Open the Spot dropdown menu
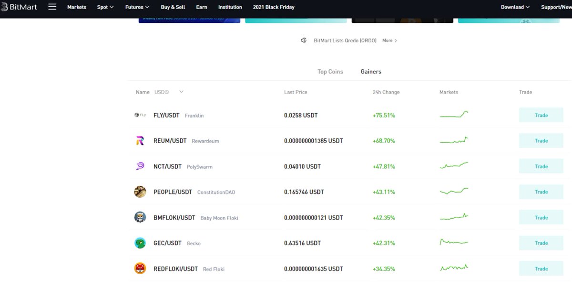572x289 pixels. (x=105, y=7)
